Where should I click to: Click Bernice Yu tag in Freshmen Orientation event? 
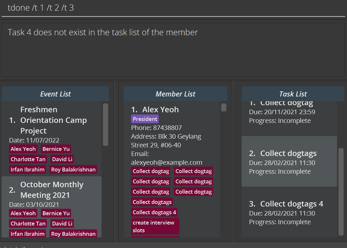[56, 149]
